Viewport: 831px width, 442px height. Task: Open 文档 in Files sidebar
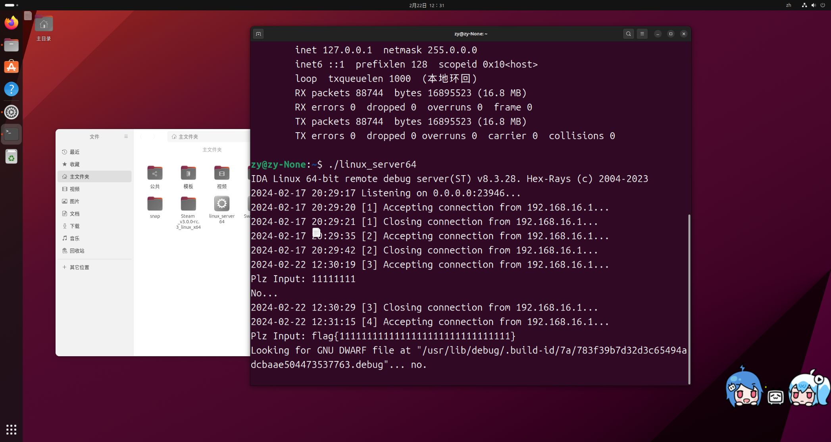pos(94,214)
